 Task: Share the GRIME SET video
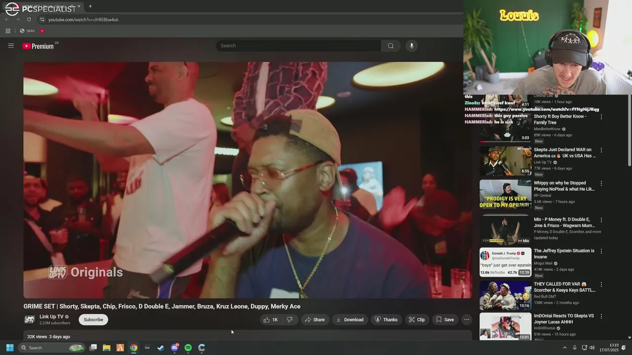[x=315, y=319]
